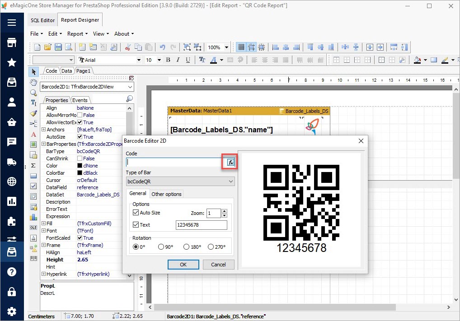Image resolution: width=460 pixels, height=321 pixels.
Task: Open the hamburger menu in the sidebar
Action: 12,23
